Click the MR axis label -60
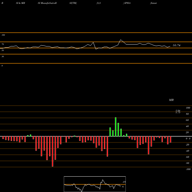The height and width of the screenshot is (192, 192). click(187, 157)
